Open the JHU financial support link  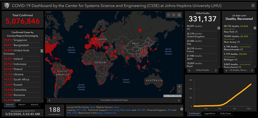coord(169,110)
